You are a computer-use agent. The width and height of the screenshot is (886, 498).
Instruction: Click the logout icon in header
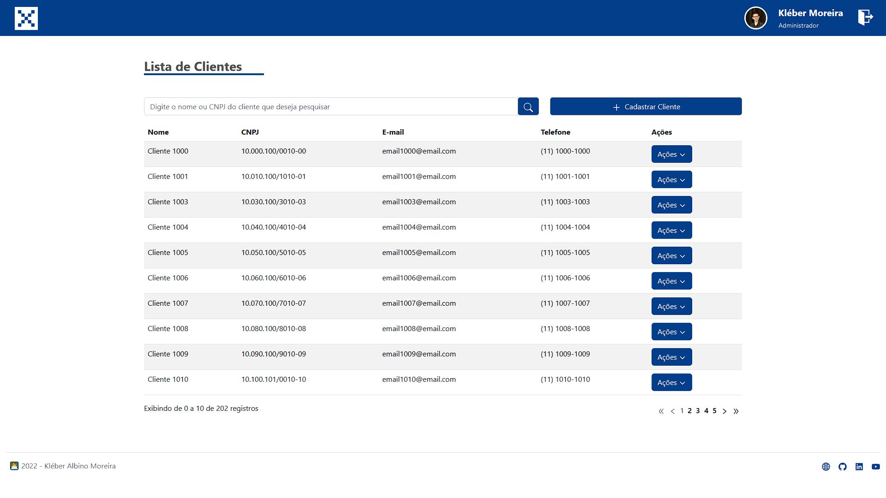coord(865,18)
